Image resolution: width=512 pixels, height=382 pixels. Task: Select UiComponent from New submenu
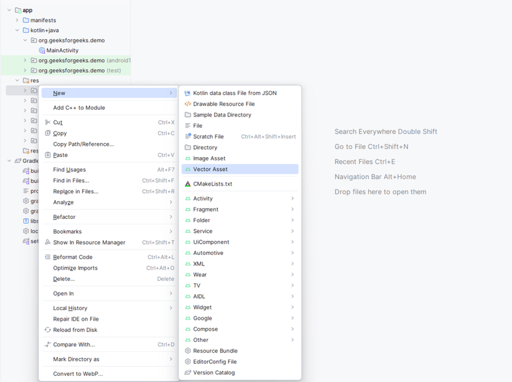tap(240, 242)
